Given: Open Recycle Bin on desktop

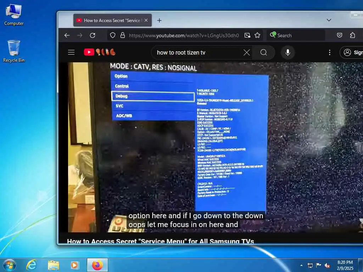Looking at the screenshot, I should [14, 51].
